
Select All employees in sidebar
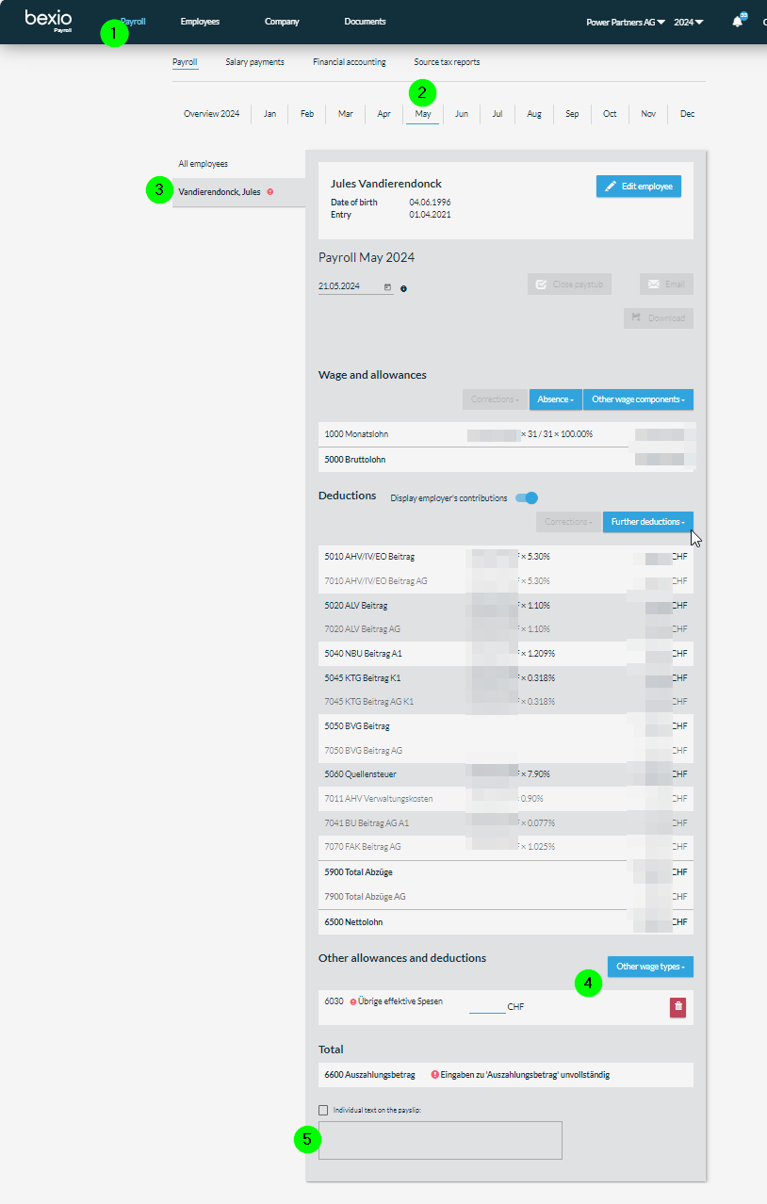[x=204, y=164]
